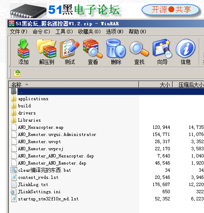Select the drivers folder icon
The width and height of the screenshot is (204, 213).
(14, 113)
